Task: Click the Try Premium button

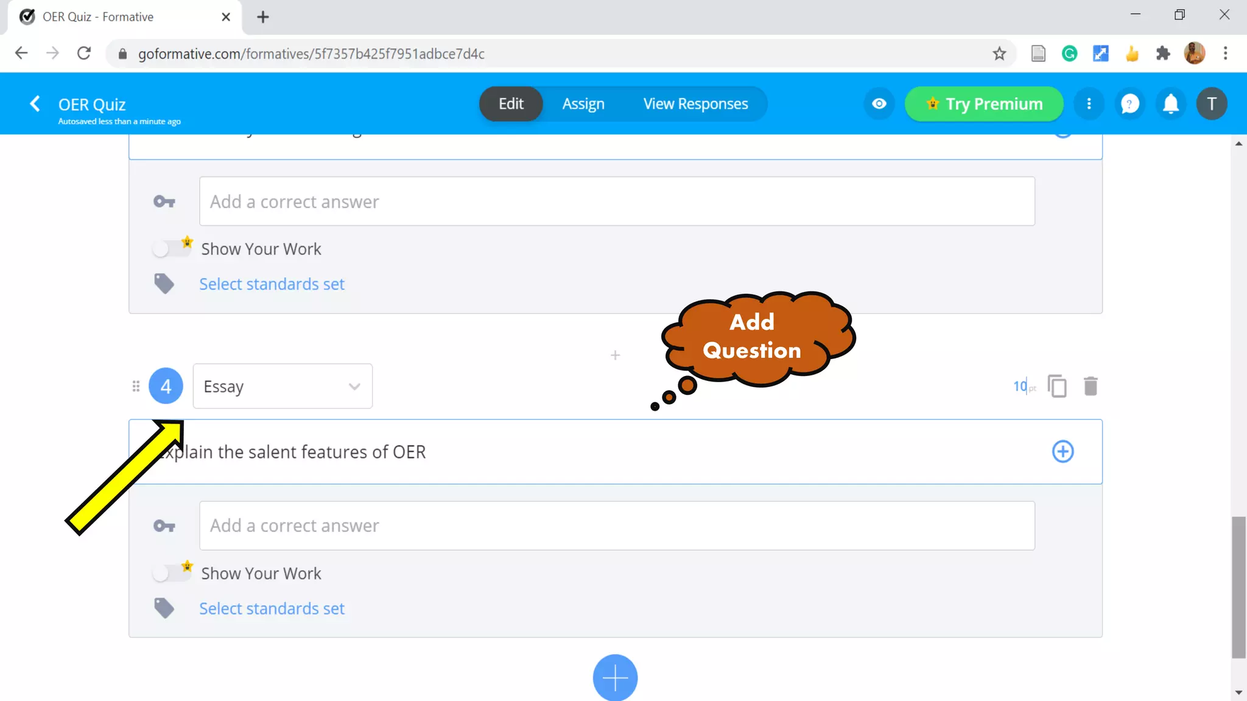Action: tap(984, 104)
